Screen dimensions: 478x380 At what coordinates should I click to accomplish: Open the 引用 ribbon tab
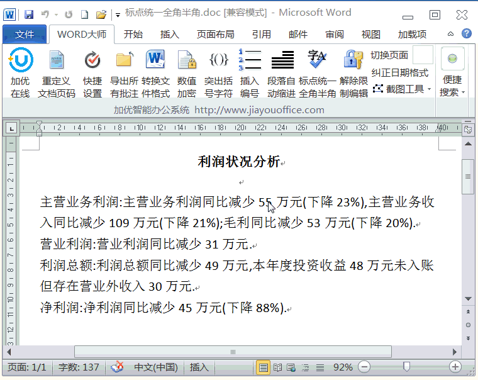(261, 34)
